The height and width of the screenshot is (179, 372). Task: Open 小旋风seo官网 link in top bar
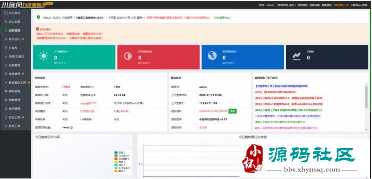click(359, 5)
